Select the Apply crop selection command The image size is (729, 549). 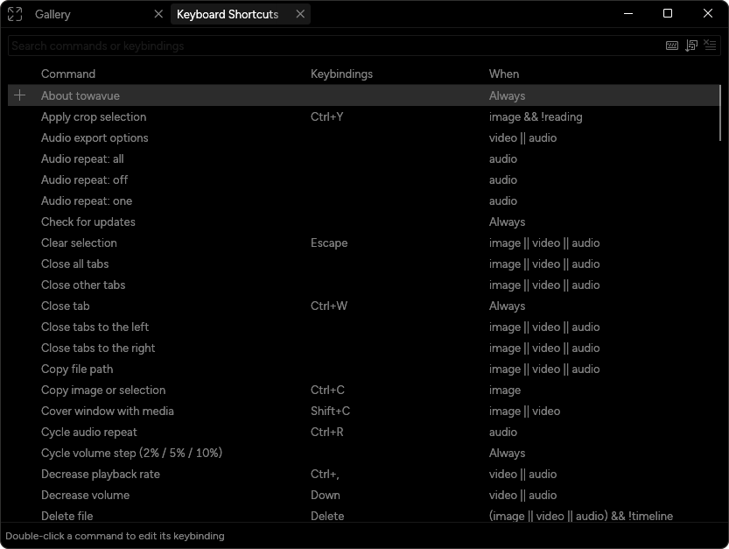click(x=94, y=116)
